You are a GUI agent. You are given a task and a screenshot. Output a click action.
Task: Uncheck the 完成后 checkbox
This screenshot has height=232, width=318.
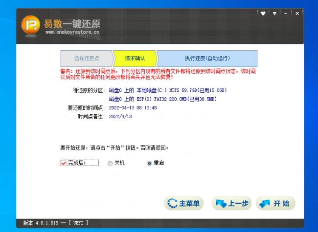[64, 163]
